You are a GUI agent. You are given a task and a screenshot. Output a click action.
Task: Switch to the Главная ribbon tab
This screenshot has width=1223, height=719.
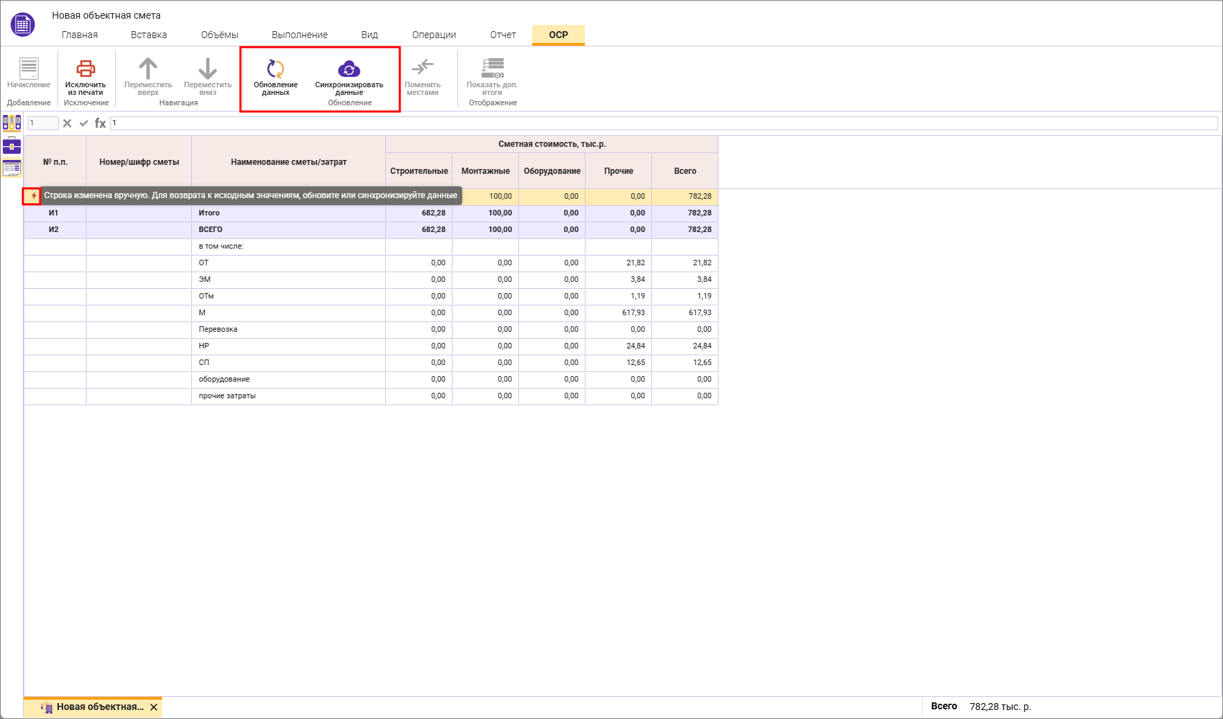80,35
